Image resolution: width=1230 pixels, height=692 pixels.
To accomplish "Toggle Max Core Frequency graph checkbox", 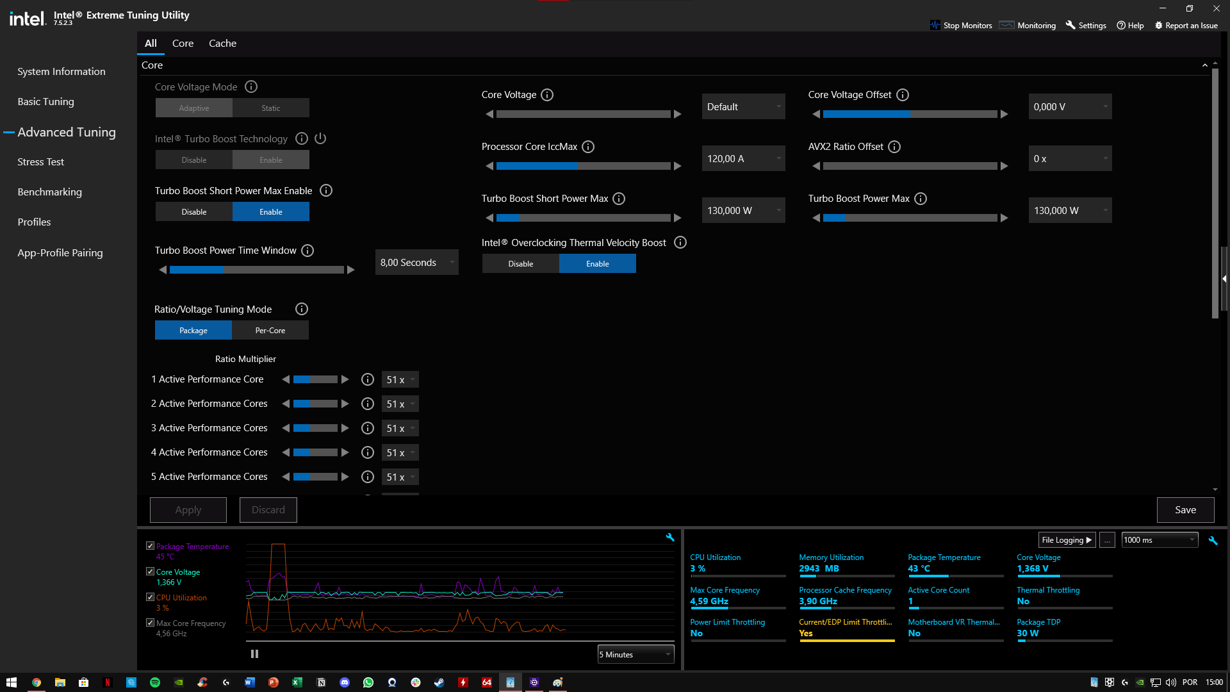I will [150, 623].
